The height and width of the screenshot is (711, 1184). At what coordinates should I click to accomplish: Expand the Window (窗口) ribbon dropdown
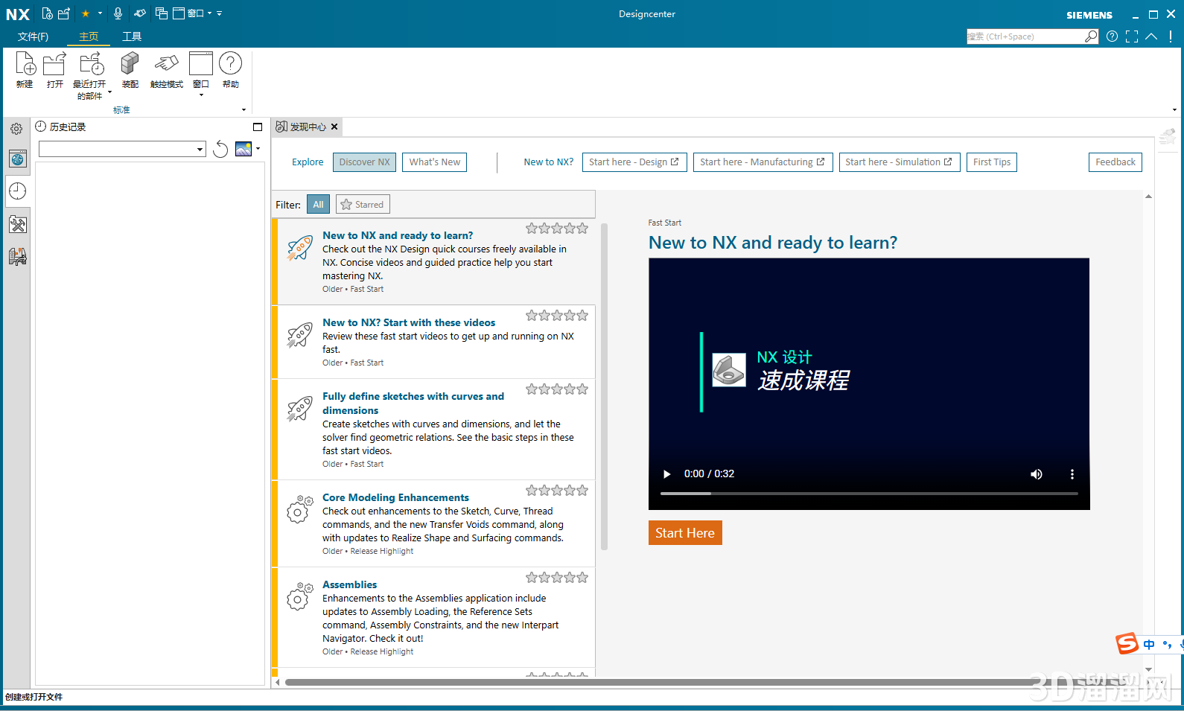[x=201, y=95]
